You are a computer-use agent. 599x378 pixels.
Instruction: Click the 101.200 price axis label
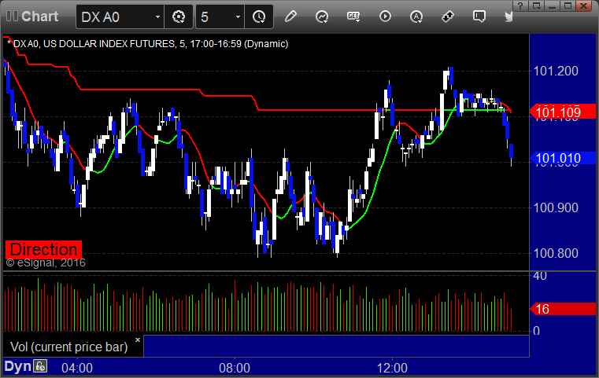(556, 71)
